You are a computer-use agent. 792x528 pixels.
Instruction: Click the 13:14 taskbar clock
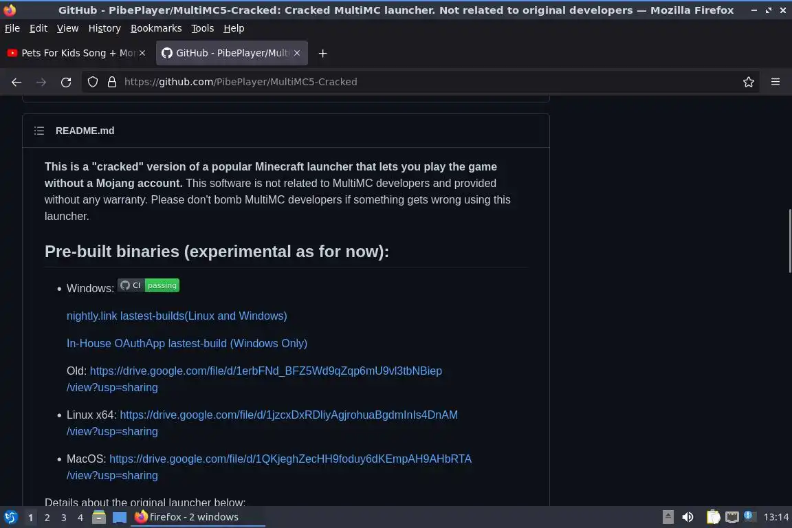pos(775,518)
